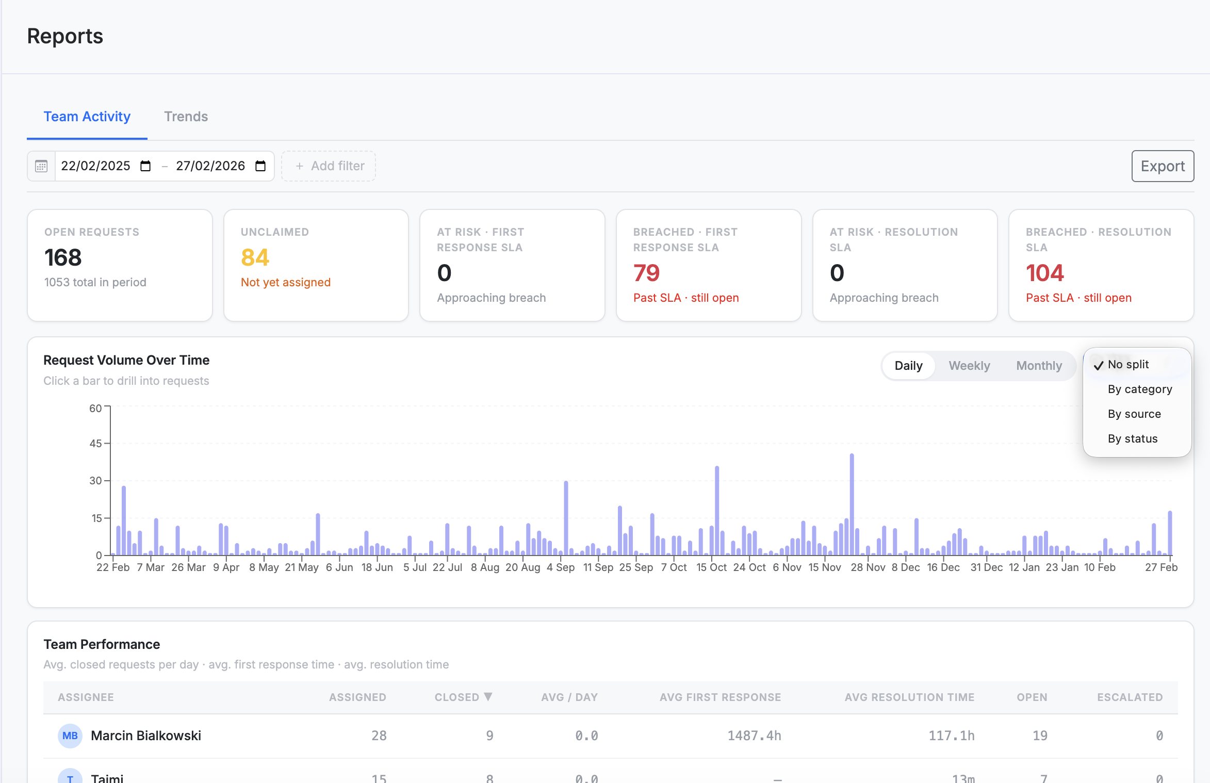
Task: Select Monthly chart granularity
Action: 1039,366
